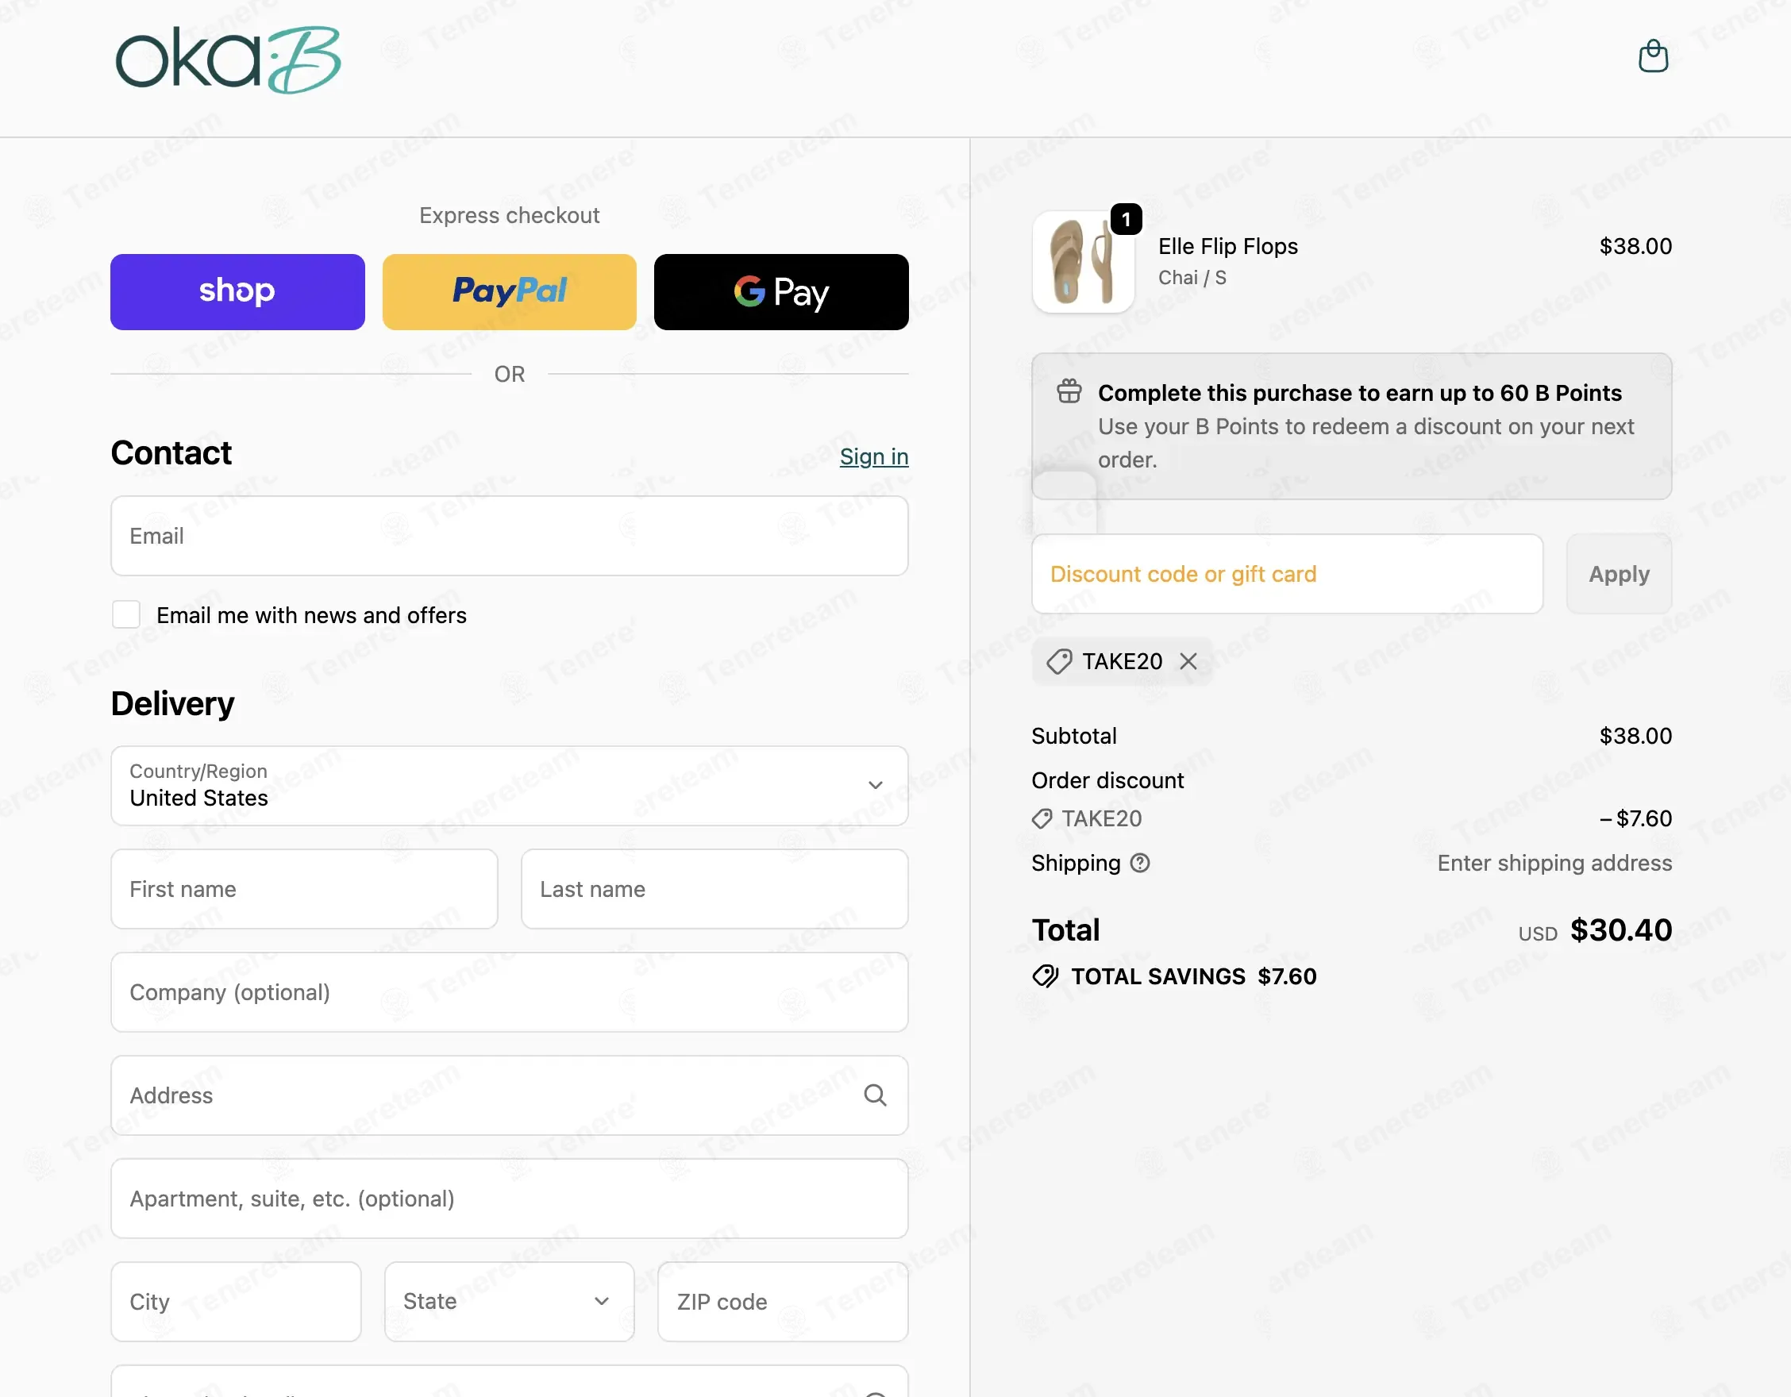Click the total savings tag icon
The height and width of the screenshot is (1397, 1791).
1045,976
